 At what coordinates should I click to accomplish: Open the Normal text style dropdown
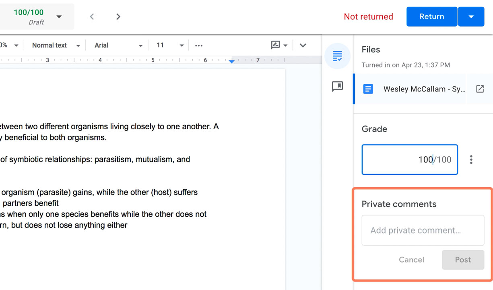[x=78, y=45]
